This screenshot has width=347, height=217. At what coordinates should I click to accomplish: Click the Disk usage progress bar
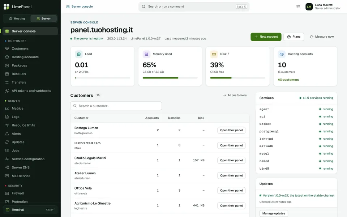(x=237, y=78)
